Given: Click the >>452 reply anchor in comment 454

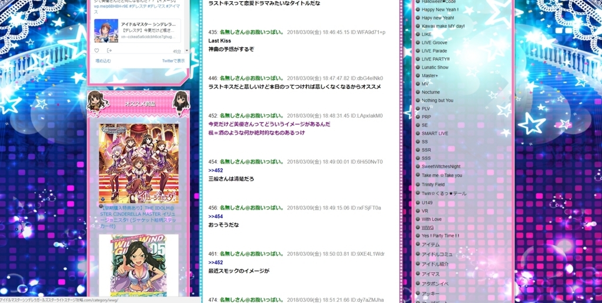Looking at the screenshot, I should pyautogui.click(x=215, y=170).
